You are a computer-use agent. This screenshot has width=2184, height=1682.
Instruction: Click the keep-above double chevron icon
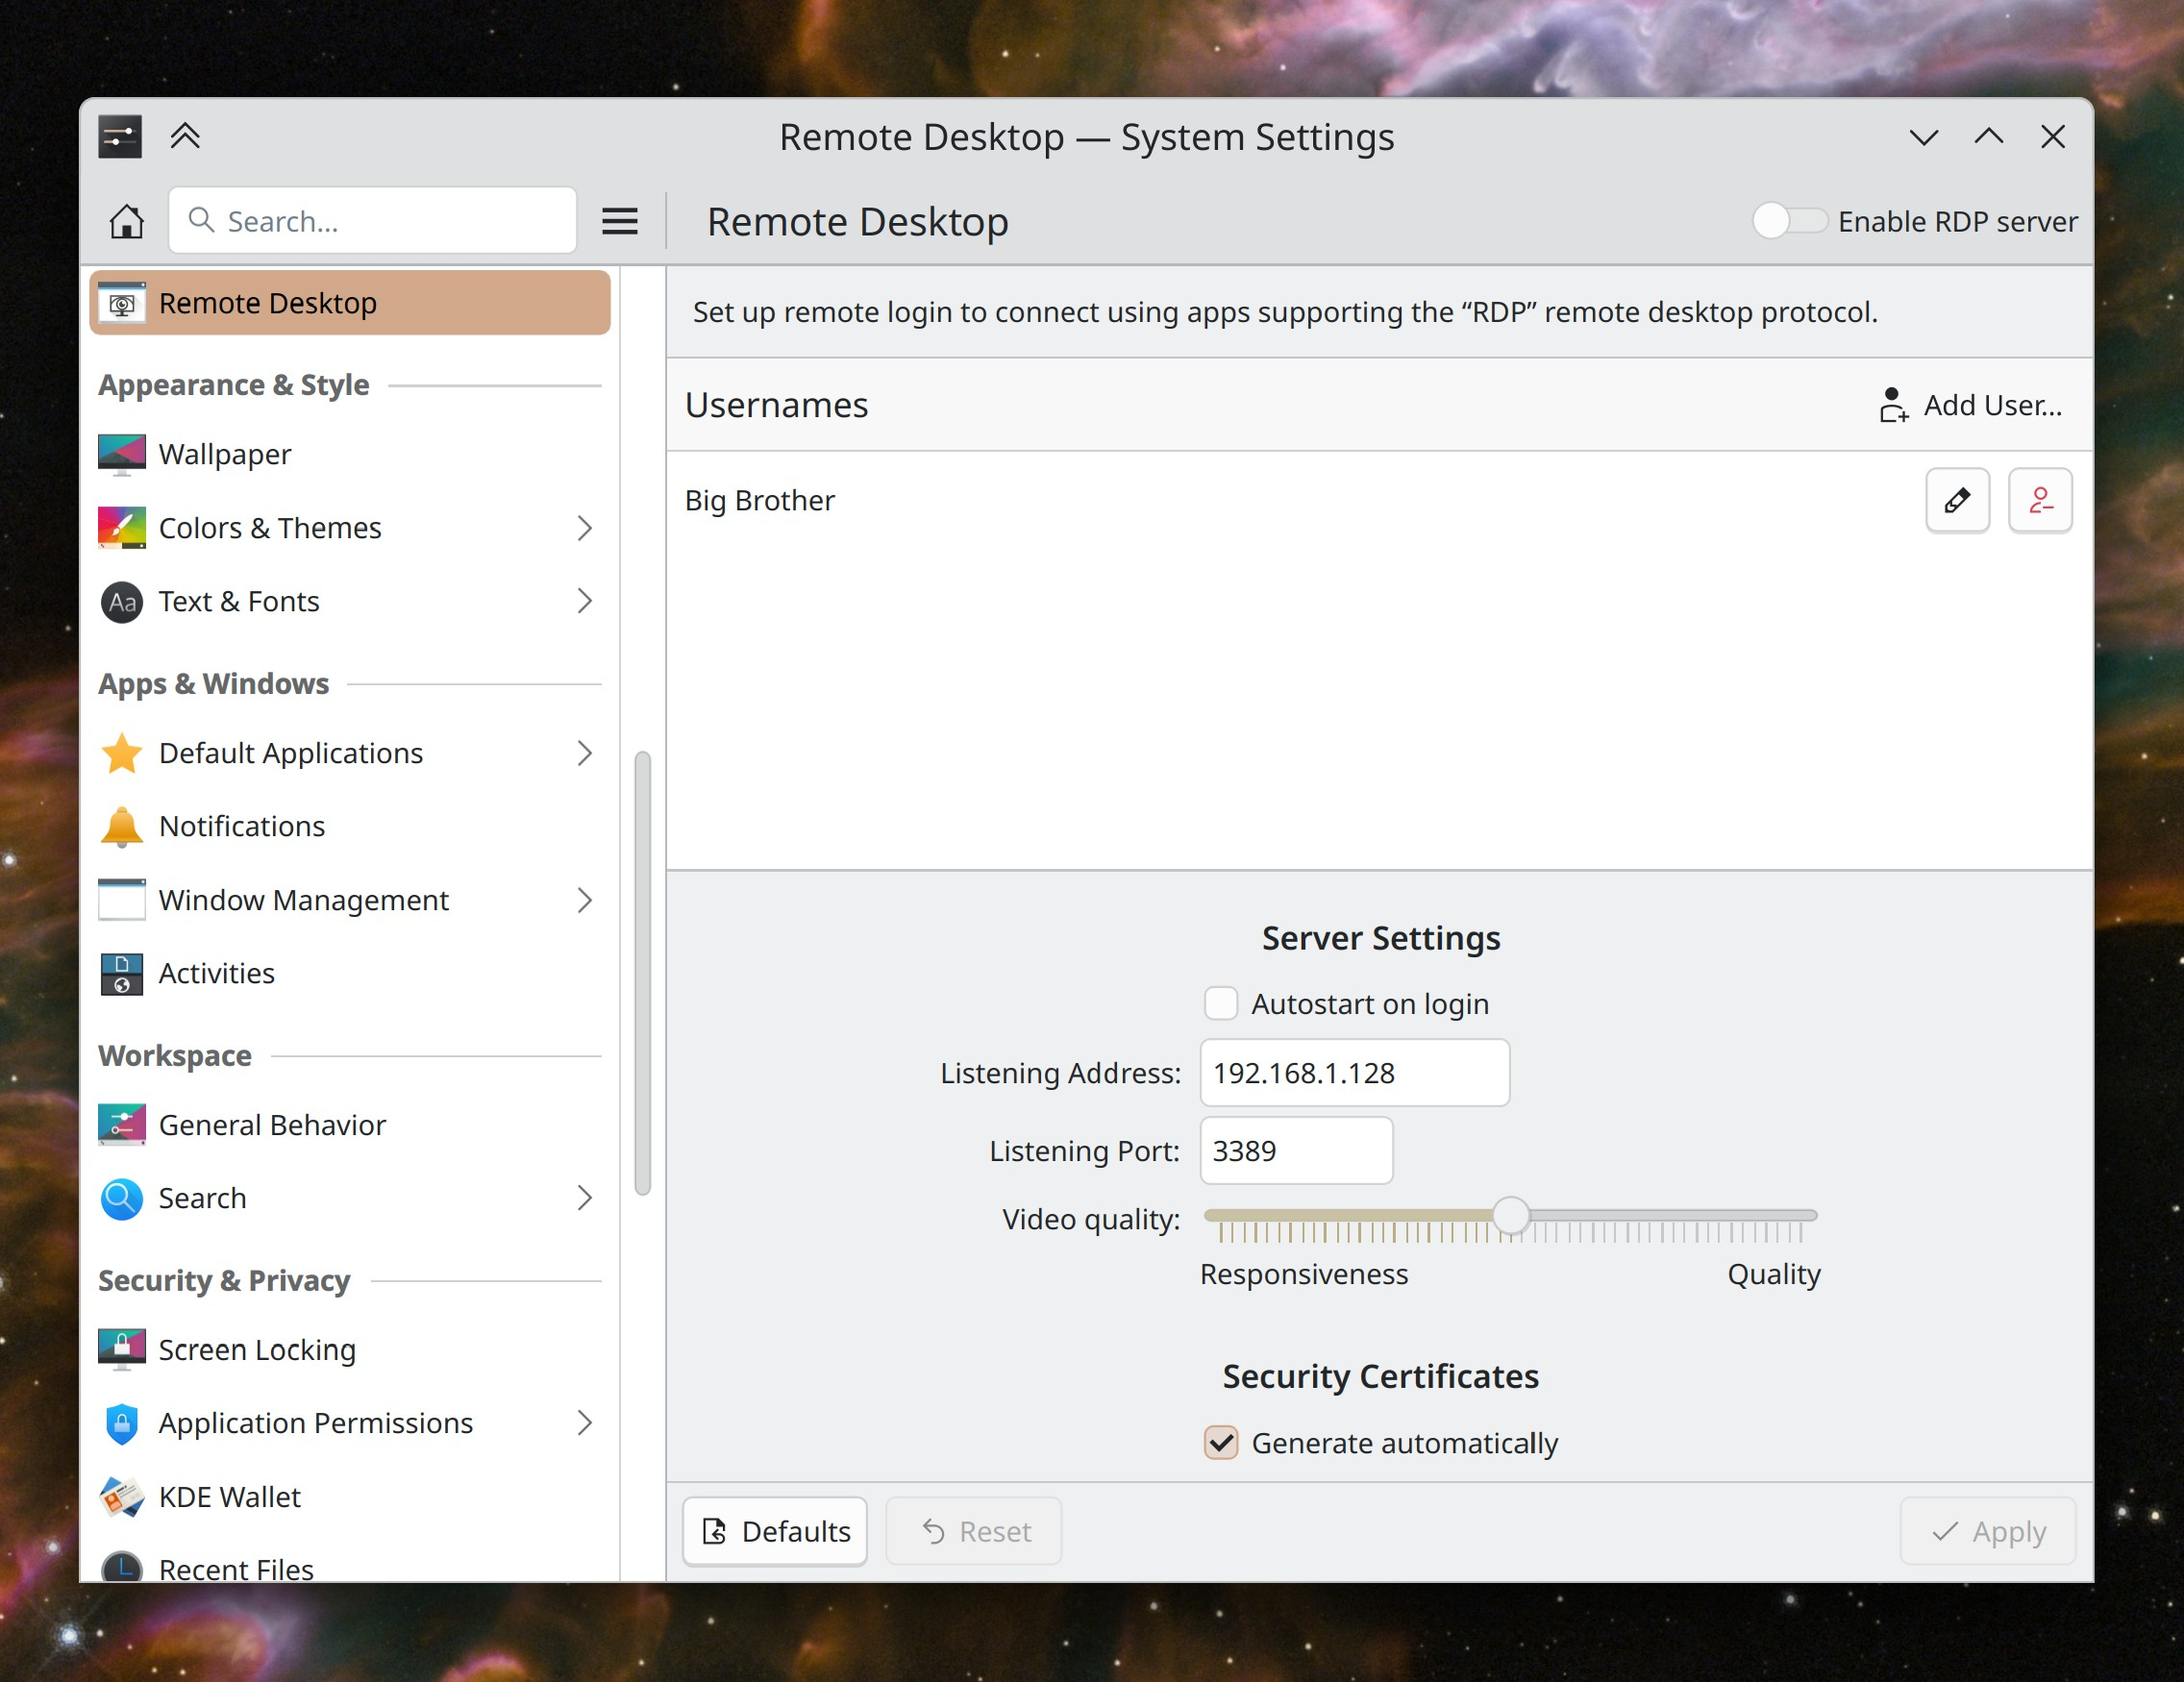tap(185, 136)
